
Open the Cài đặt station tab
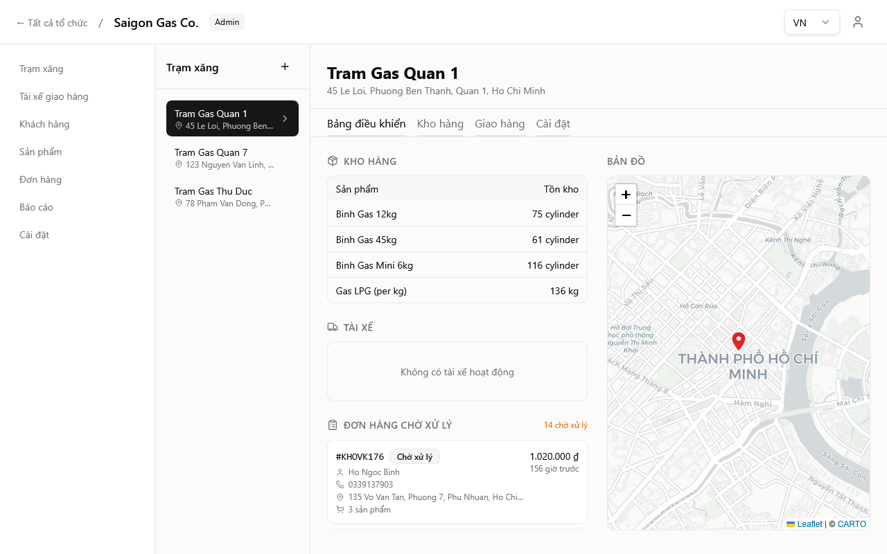(x=553, y=124)
